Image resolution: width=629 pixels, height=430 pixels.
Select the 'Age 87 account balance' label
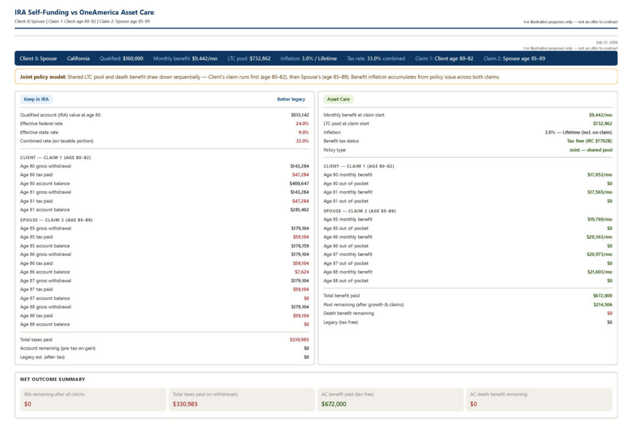pyautogui.click(x=44, y=298)
